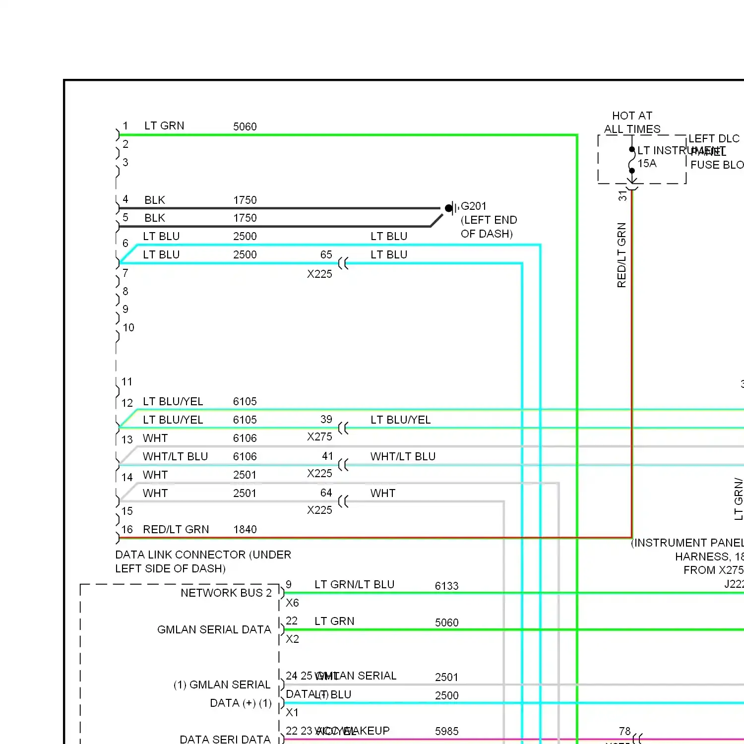Select the "DATA LINK CONNECTOR (UNDER LEFT SIDE OF DASH)" caption
Image resolution: width=744 pixels, height=744 pixels.
tap(203, 561)
